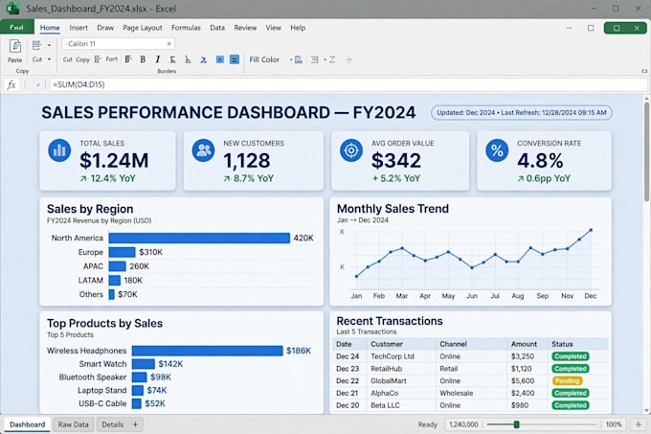651x434 pixels.
Task: Click the Bold formatting icon
Action: (x=143, y=59)
